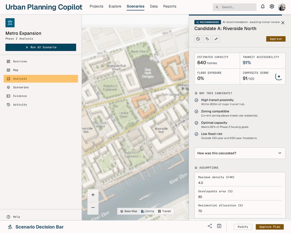Screen dimensions: 291x233
Task: Click the 'Within 800m of major transit hub' text
Action: [223, 105]
